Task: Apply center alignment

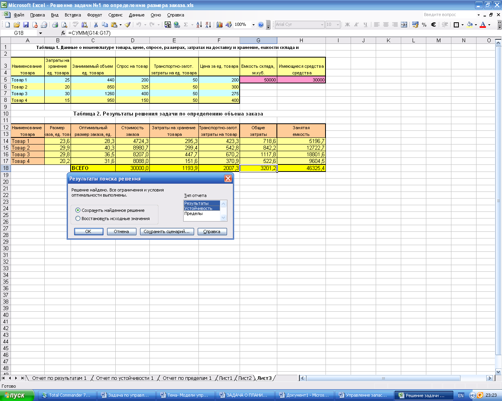Action: (x=386, y=25)
